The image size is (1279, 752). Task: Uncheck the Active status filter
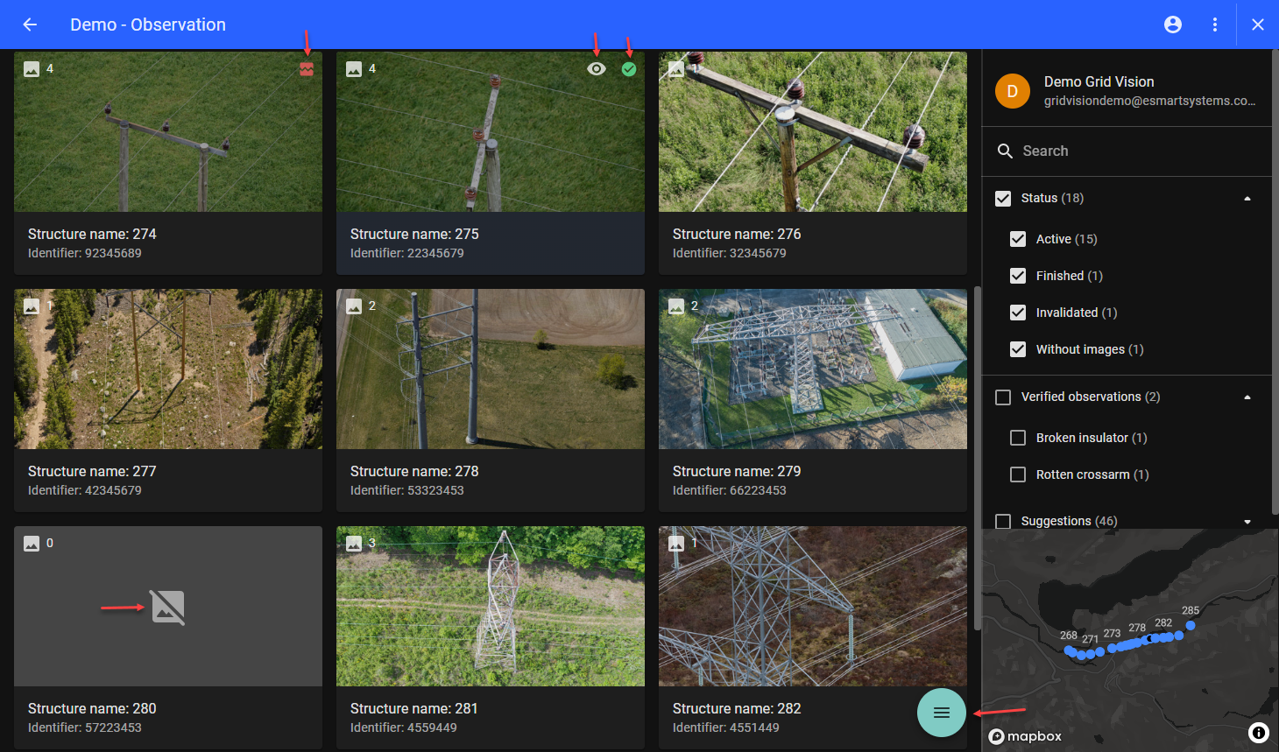pyautogui.click(x=1018, y=239)
